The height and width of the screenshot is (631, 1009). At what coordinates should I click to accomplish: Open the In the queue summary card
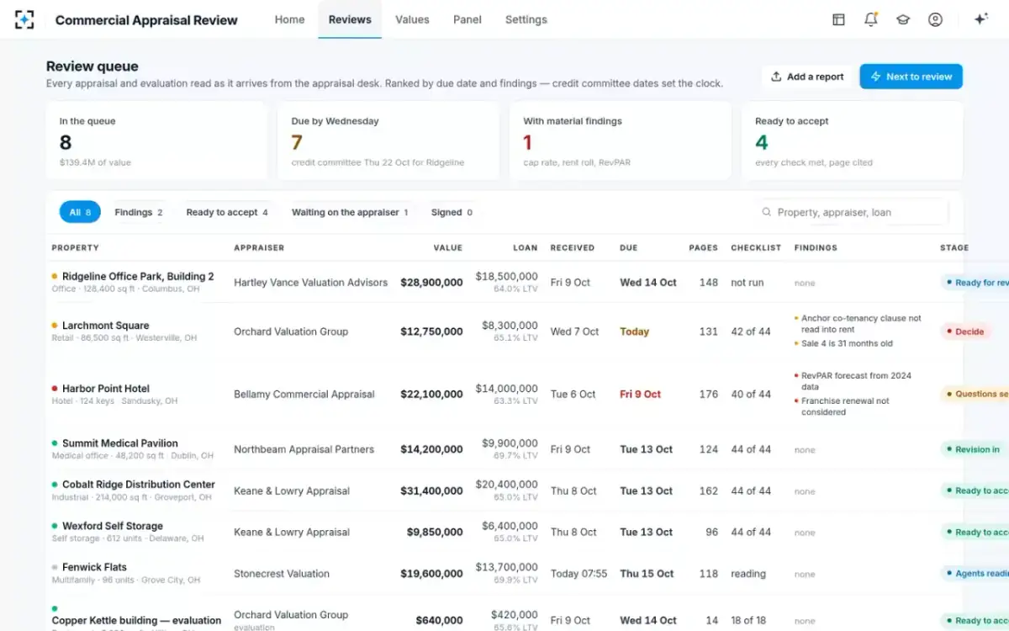point(156,141)
